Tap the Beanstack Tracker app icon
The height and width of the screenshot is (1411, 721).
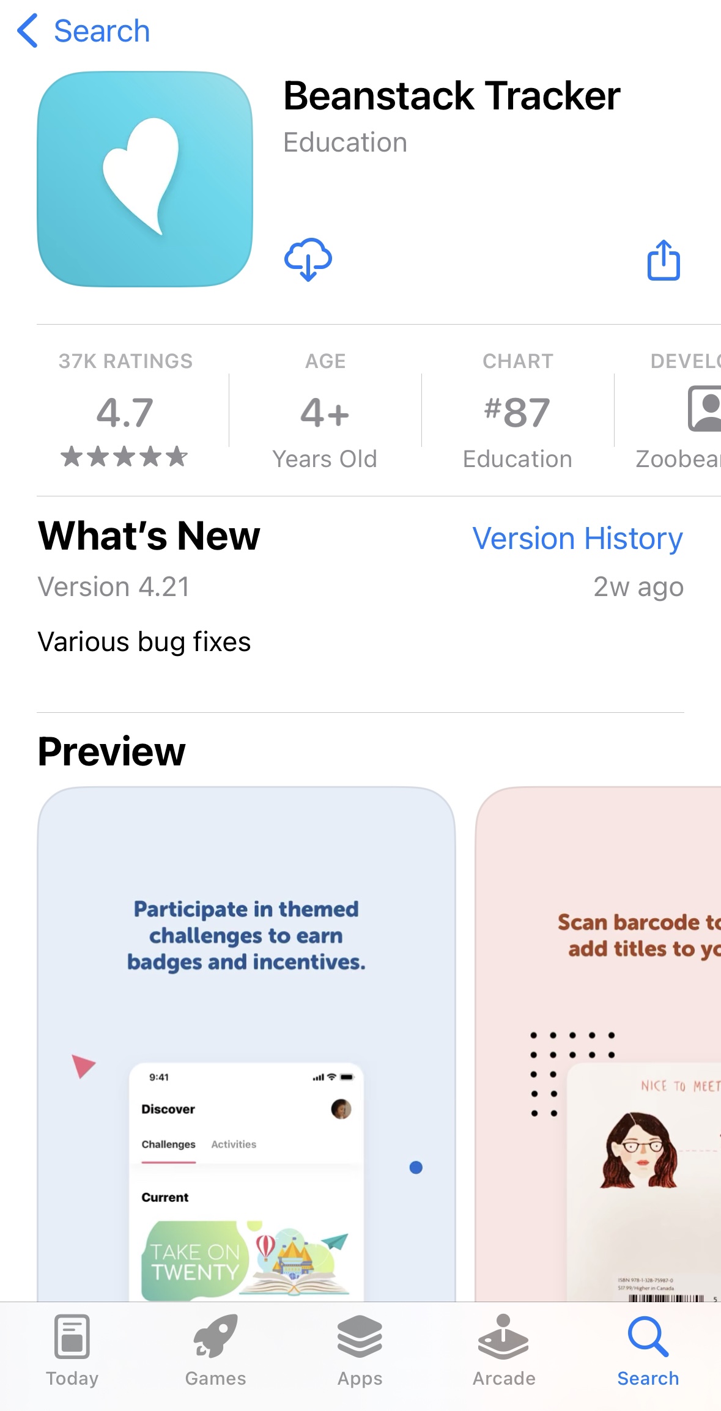pos(145,179)
